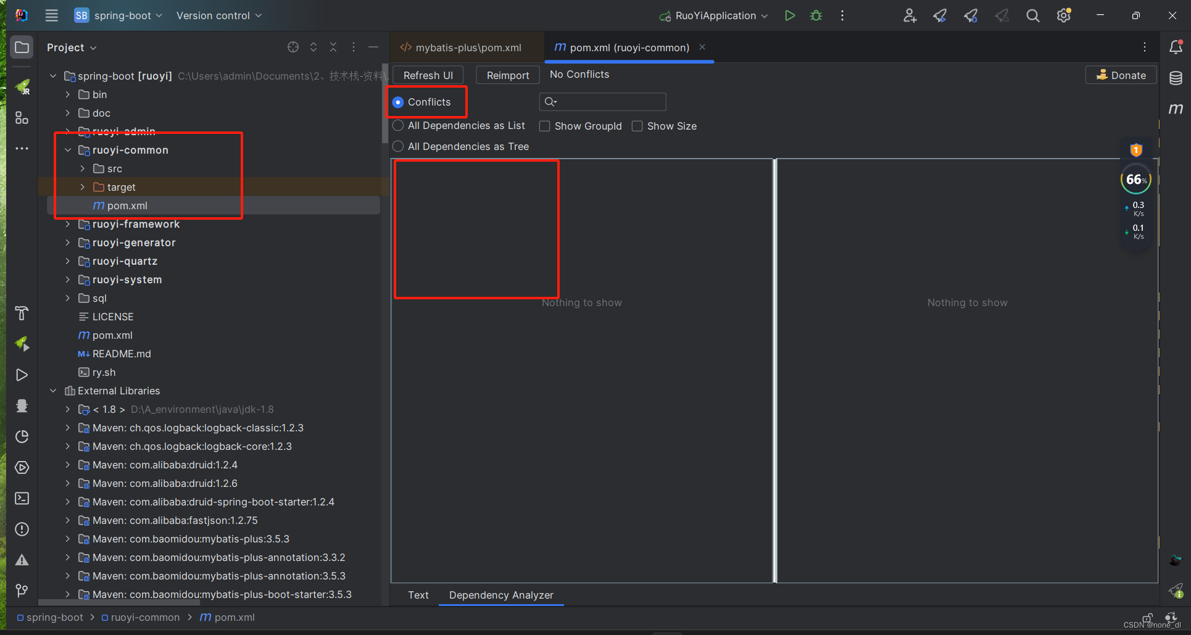
Task: Enable the Show GroupId checkbox
Action: [x=544, y=126]
